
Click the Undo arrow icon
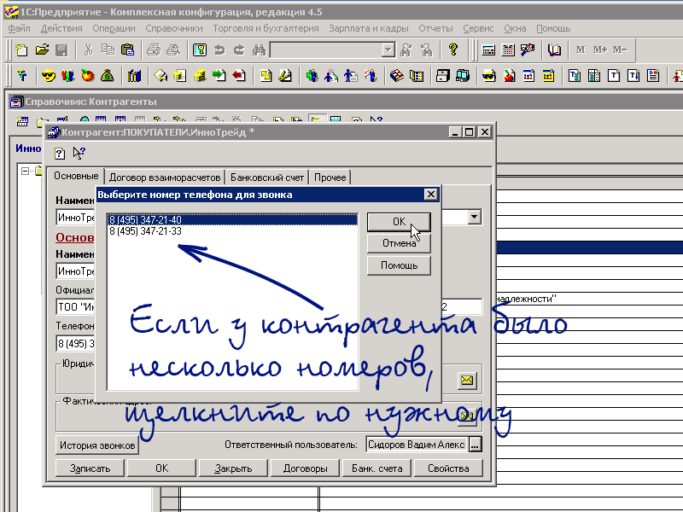219,50
